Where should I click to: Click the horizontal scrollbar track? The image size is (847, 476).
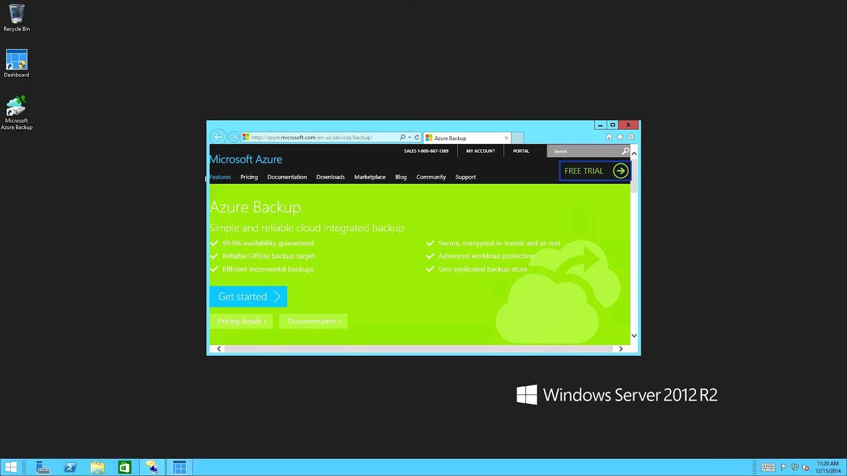pyautogui.click(x=420, y=349)
